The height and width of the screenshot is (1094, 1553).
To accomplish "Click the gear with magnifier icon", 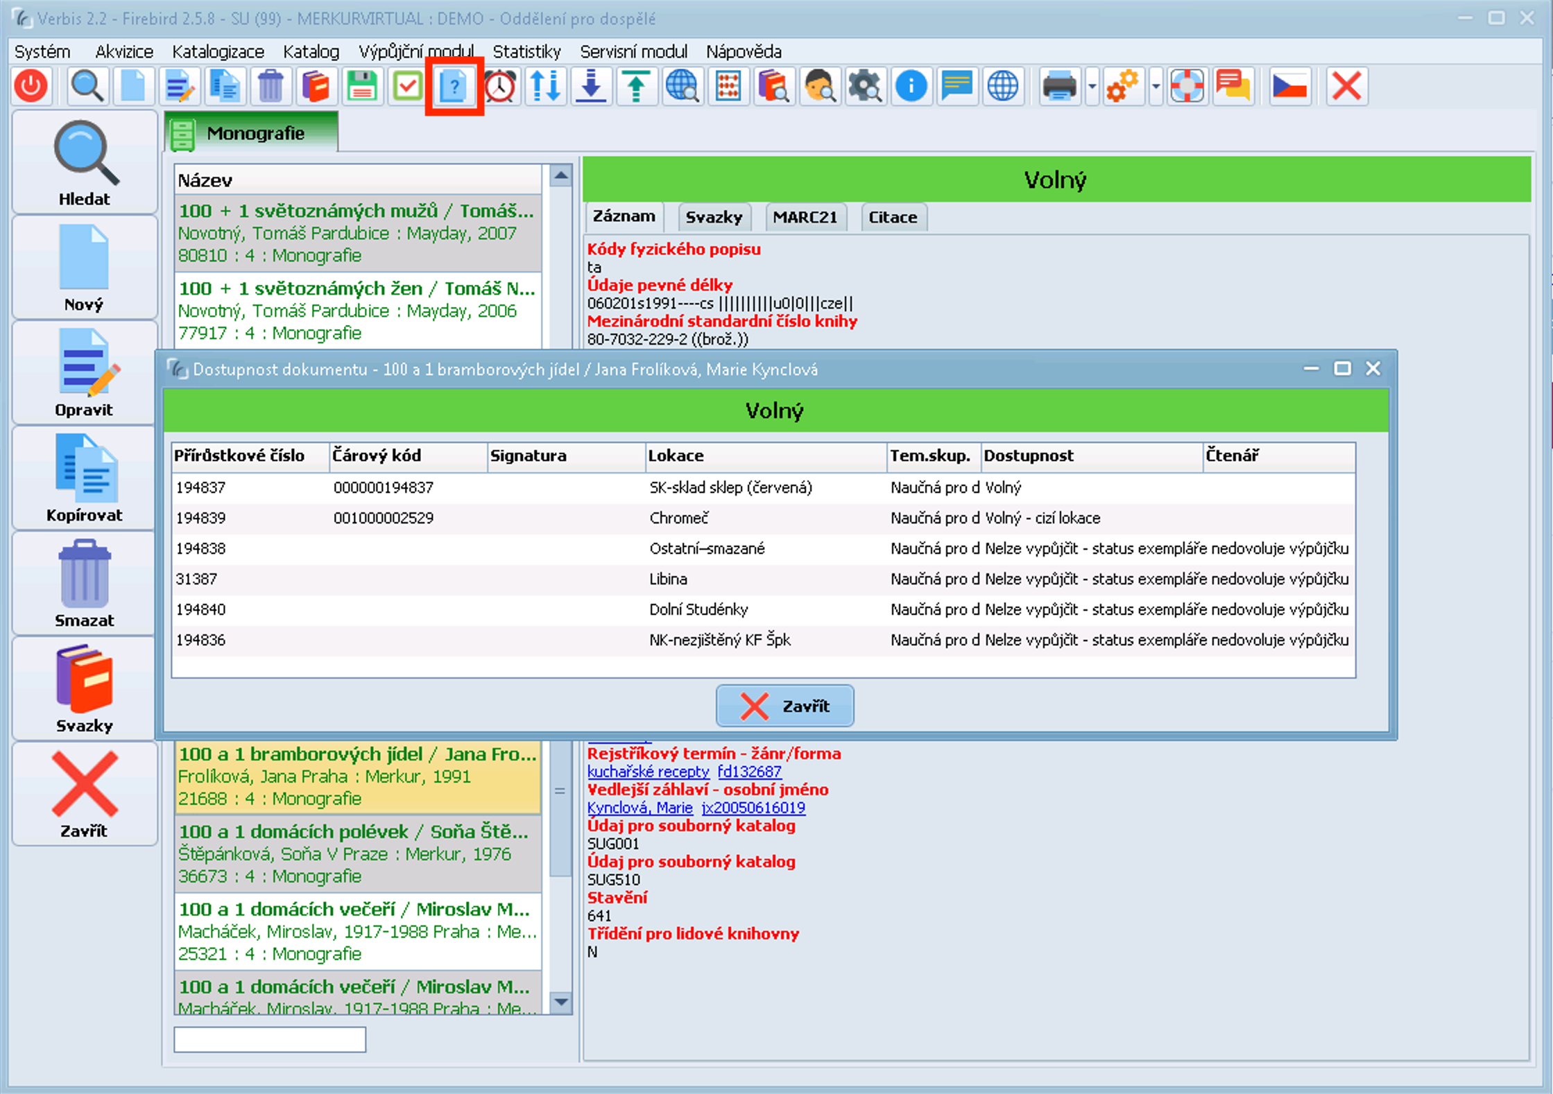I will (x=866, y=87).
